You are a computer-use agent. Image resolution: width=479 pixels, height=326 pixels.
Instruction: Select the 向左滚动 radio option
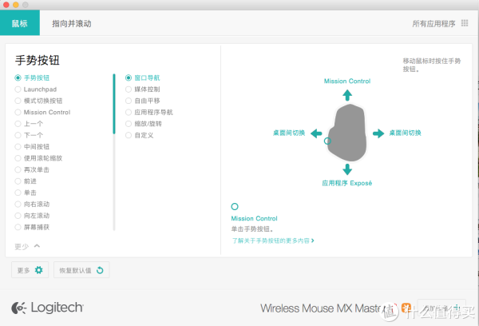click(x=18, y=216)
